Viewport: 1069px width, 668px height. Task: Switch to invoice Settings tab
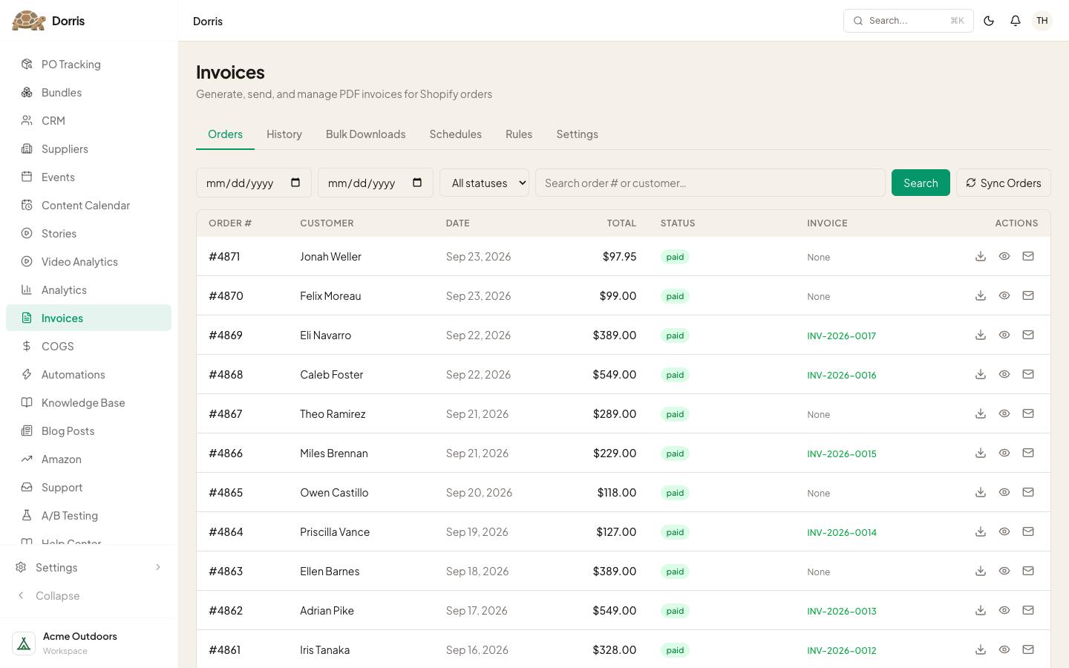point(577,134)
